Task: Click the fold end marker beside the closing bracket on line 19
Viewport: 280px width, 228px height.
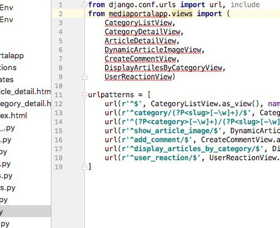Action: tap(84, 167)
